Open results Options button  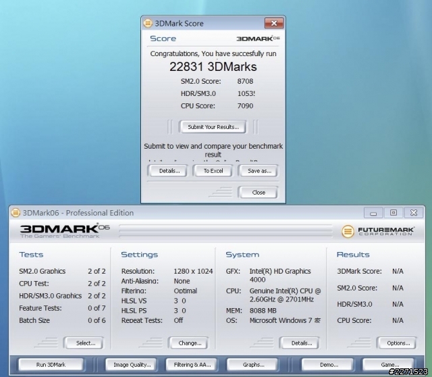pos(397,343)
